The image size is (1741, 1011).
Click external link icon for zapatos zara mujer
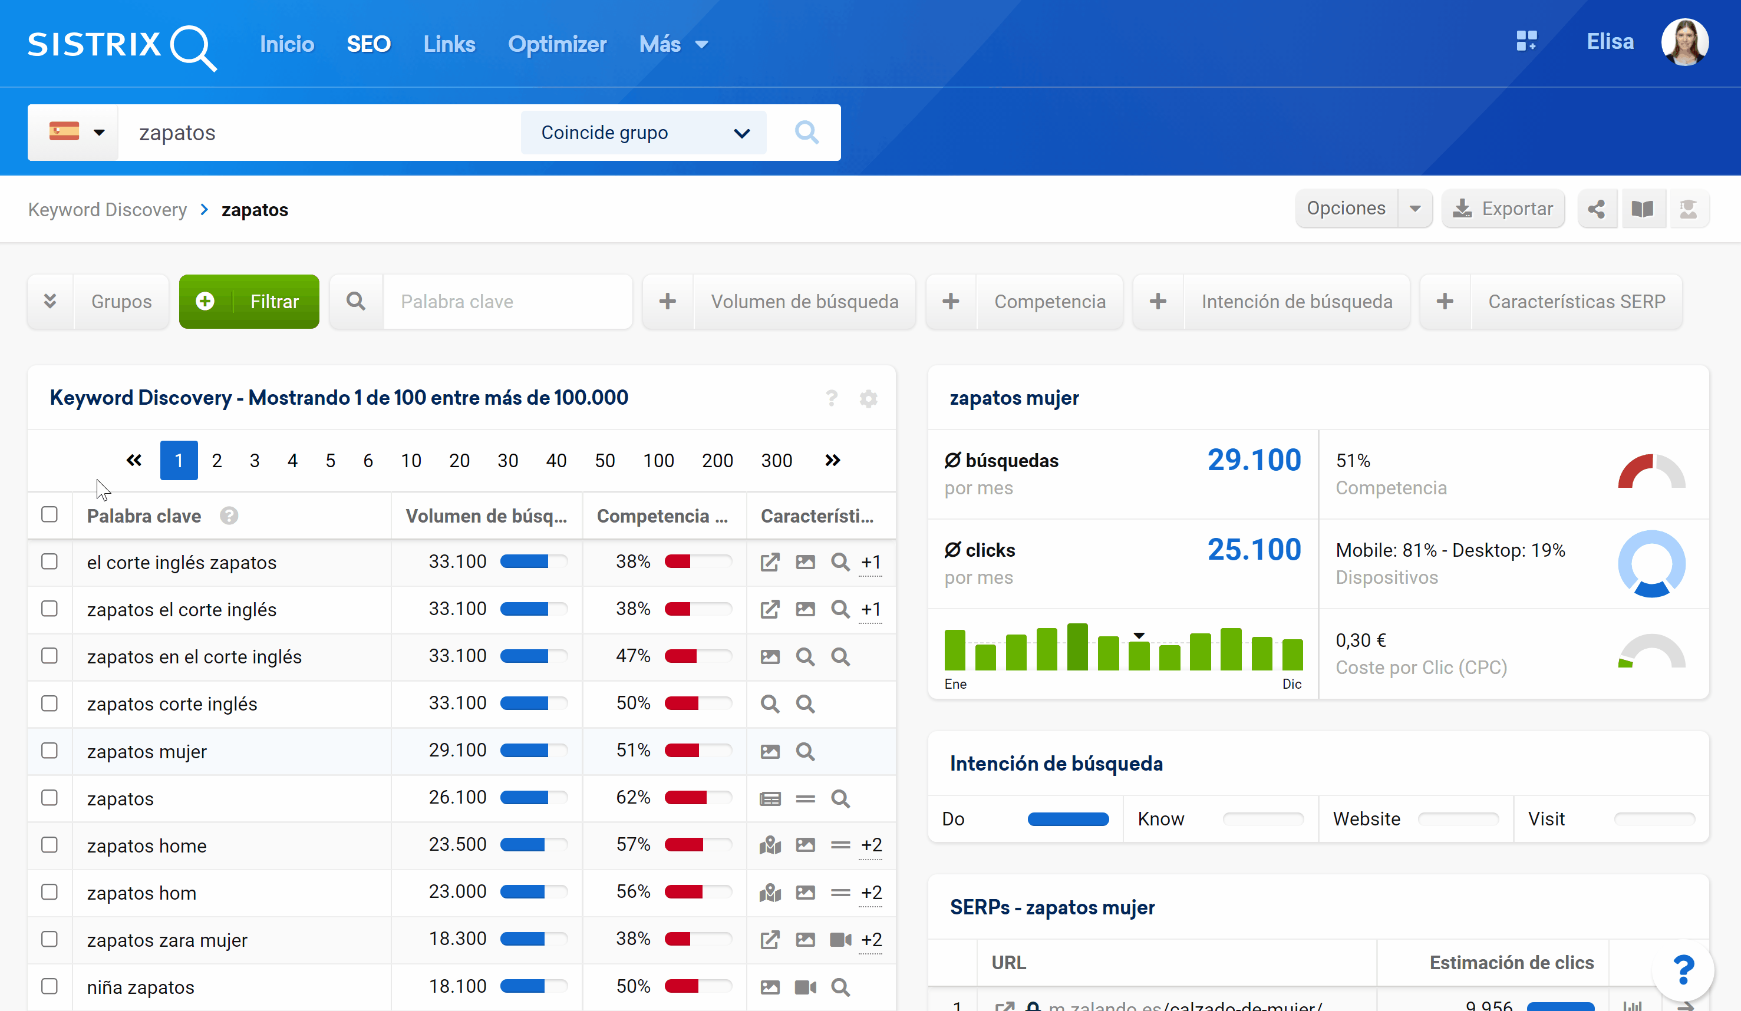point(770,940)
